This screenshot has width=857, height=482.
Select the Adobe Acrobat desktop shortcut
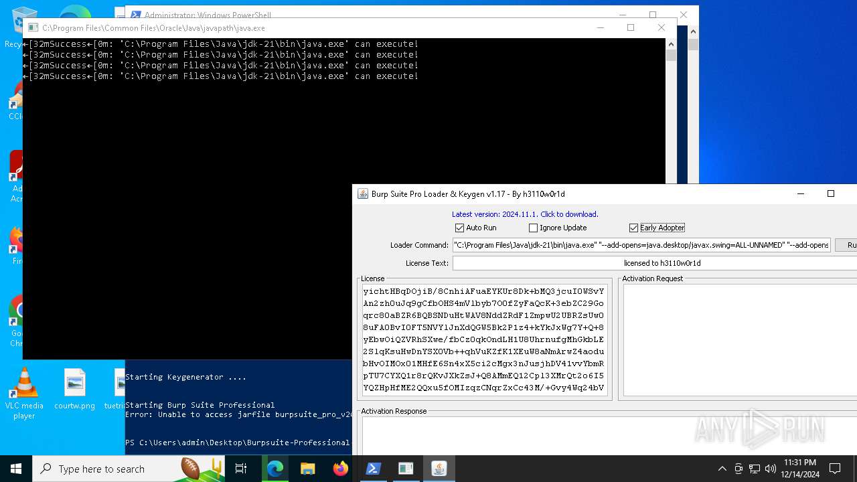(15, 175)
